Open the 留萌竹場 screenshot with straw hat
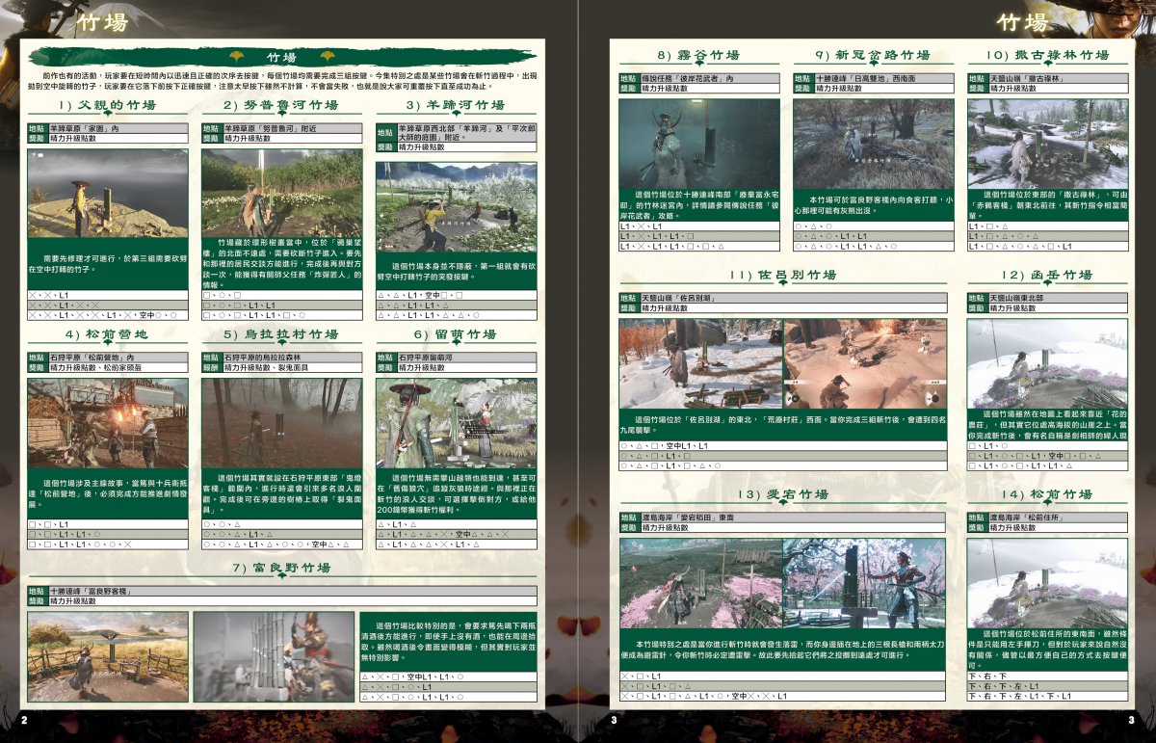Screen dimensions: 1156x743 [456, 423]
